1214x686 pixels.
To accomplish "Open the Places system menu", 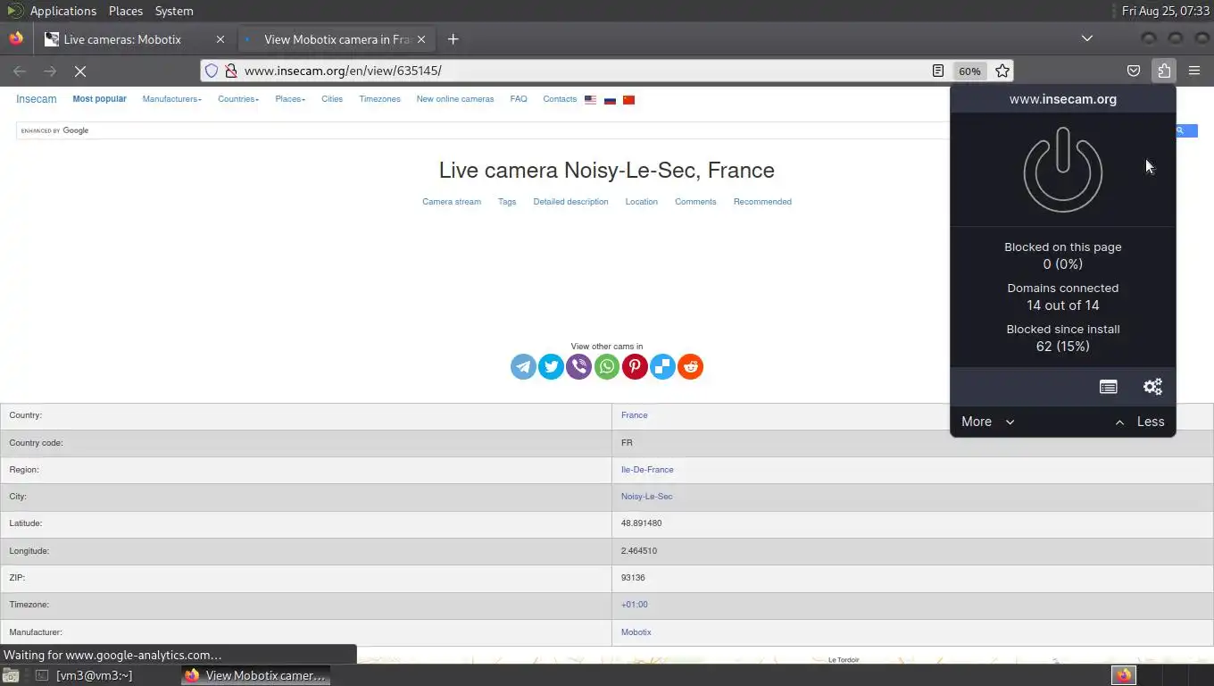I will point(126,11).
